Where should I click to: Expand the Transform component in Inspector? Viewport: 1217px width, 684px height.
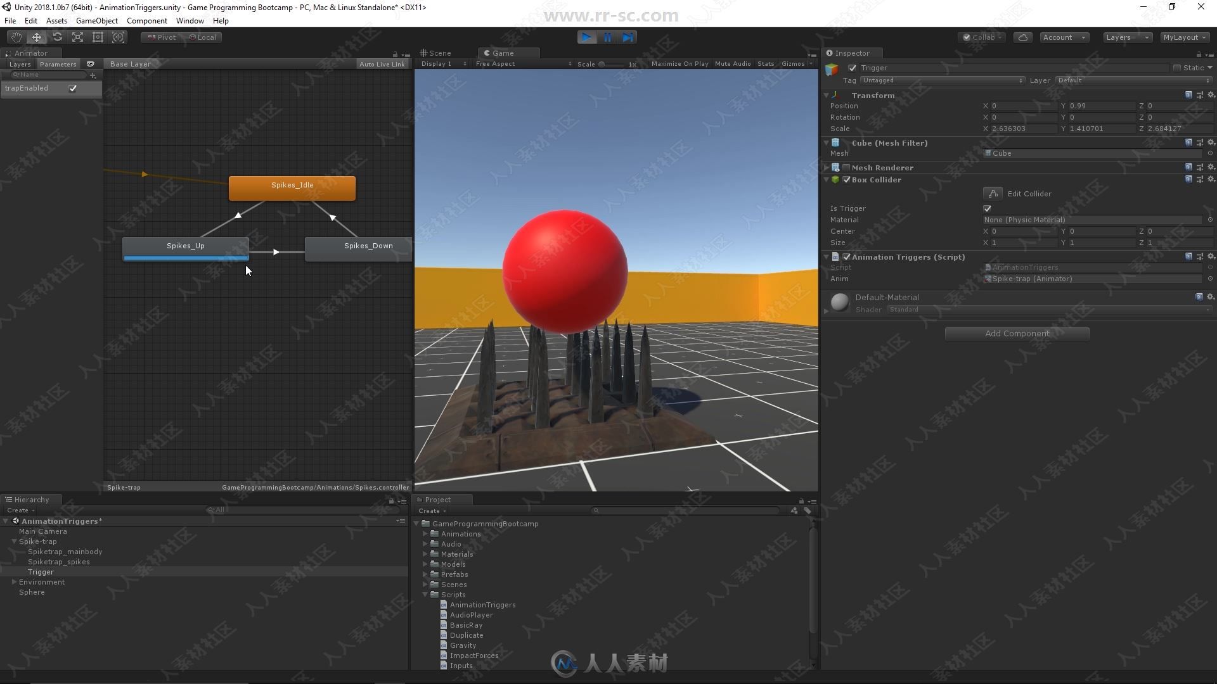point(826,94)
